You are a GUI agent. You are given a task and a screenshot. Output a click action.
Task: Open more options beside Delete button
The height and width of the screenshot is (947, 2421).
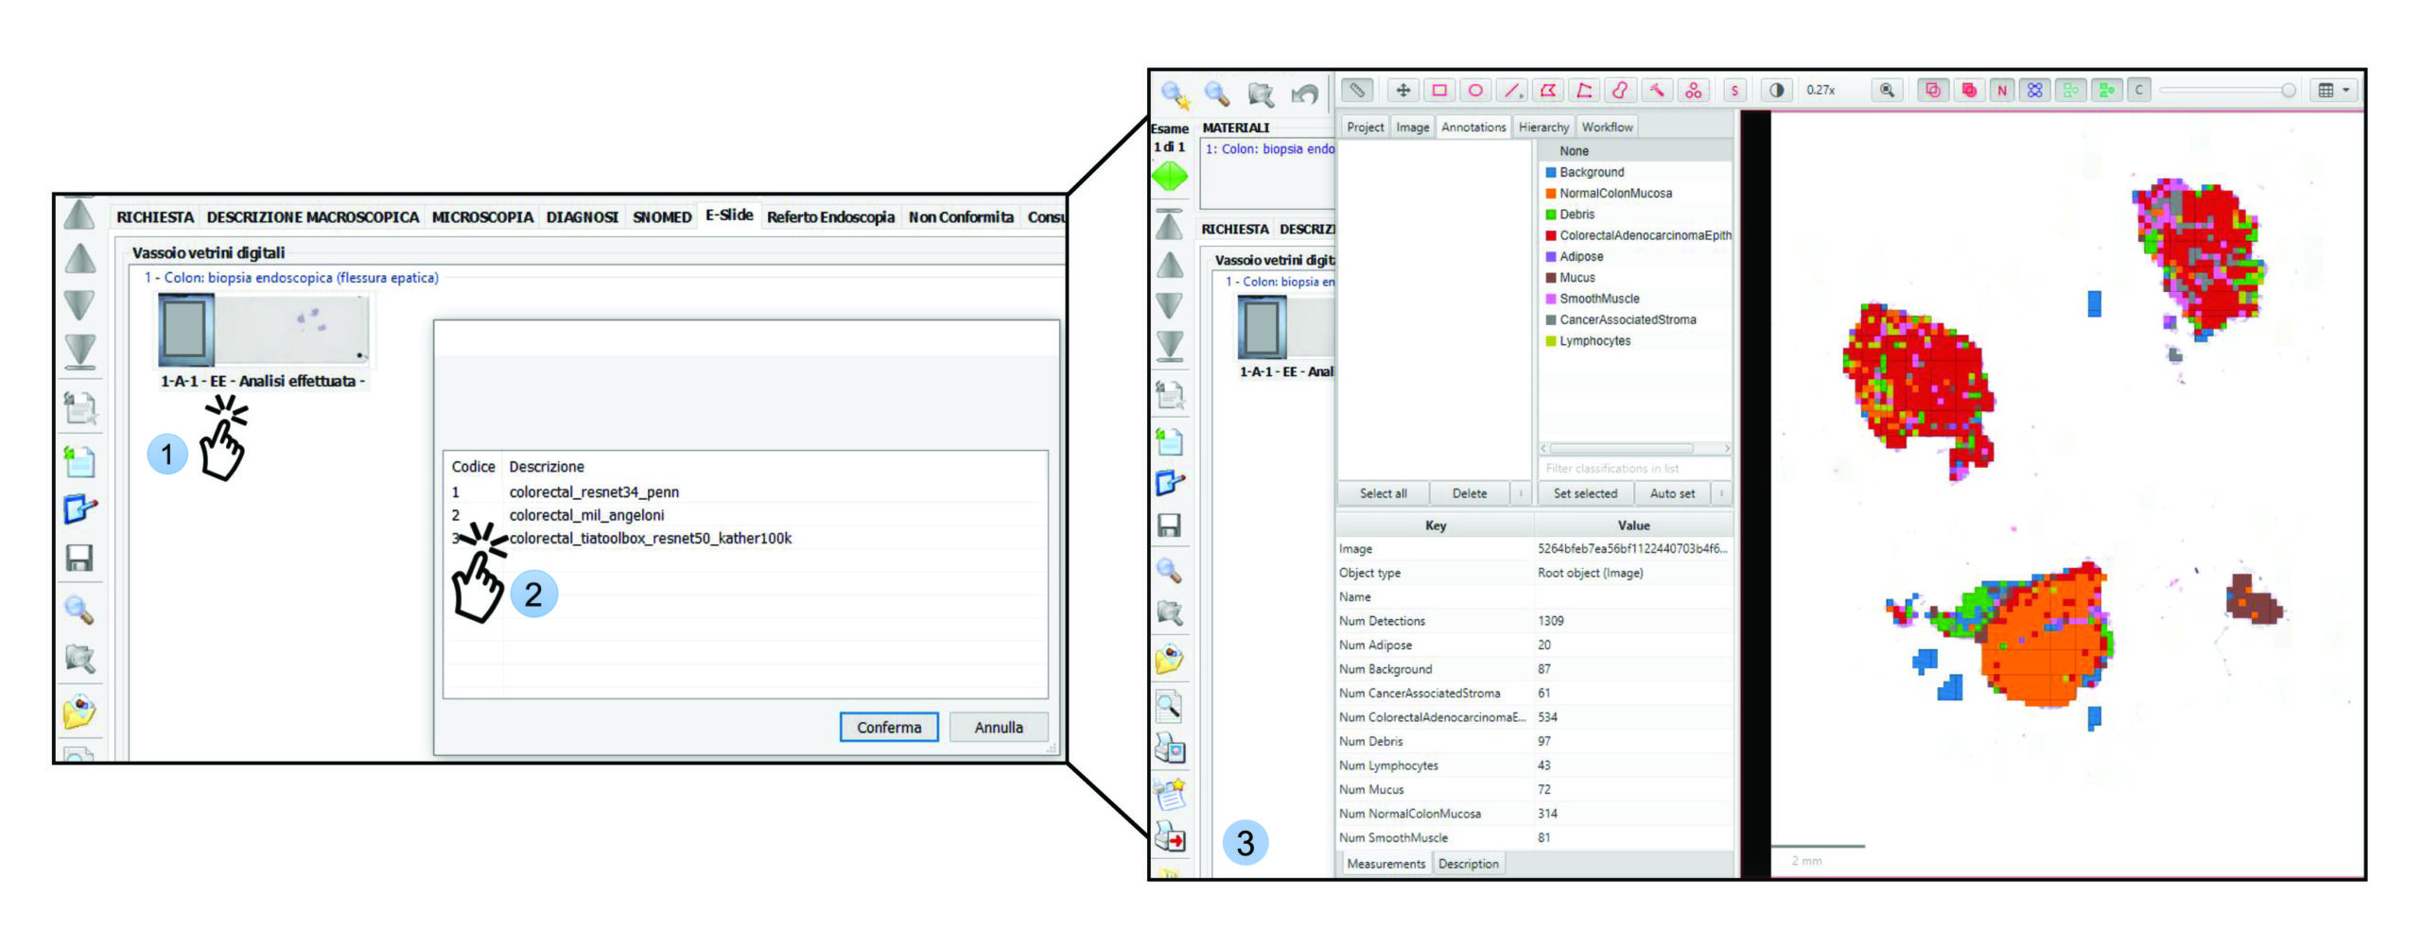pyautogui.click(x=1521, y=493)
